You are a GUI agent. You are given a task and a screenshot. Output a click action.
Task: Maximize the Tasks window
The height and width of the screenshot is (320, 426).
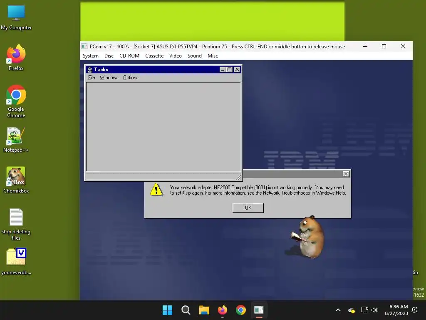coord(230,70)
